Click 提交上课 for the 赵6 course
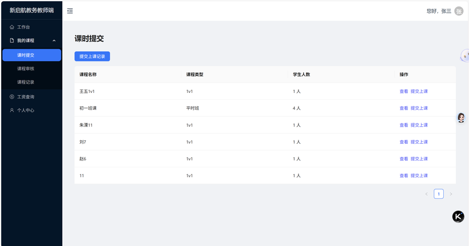The height and width of the screenshot is (246, 469). click(x=419, y=159)
